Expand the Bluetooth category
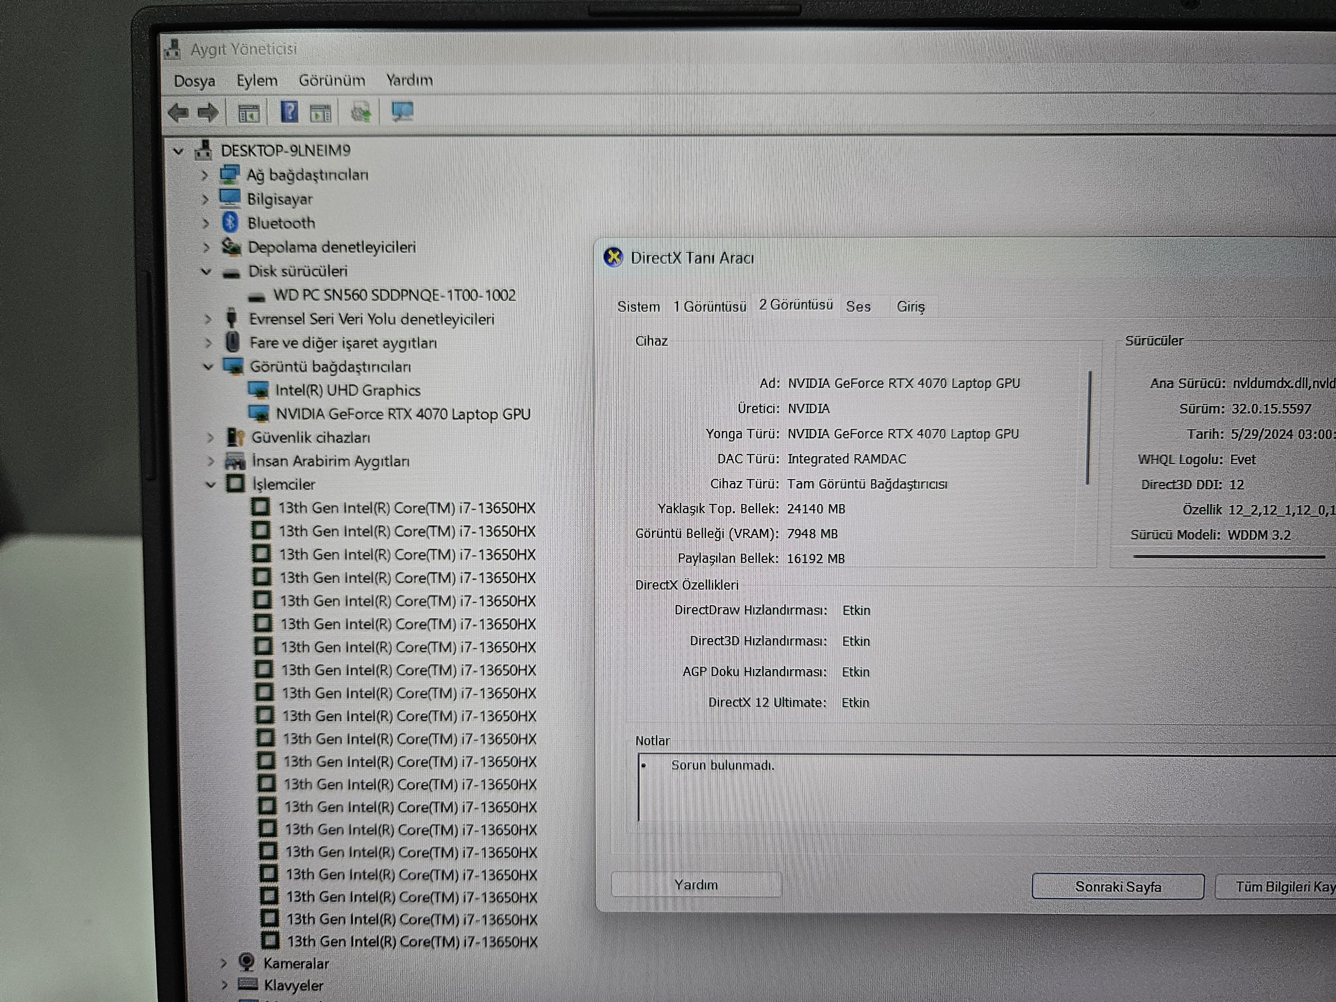Screen dimensions: 1336x1002 click(205, 223)
